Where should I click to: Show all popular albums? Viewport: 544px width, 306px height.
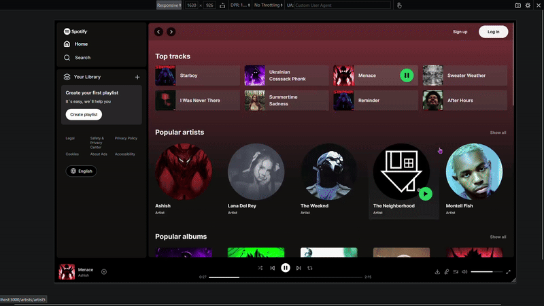[x=498, y=237]
